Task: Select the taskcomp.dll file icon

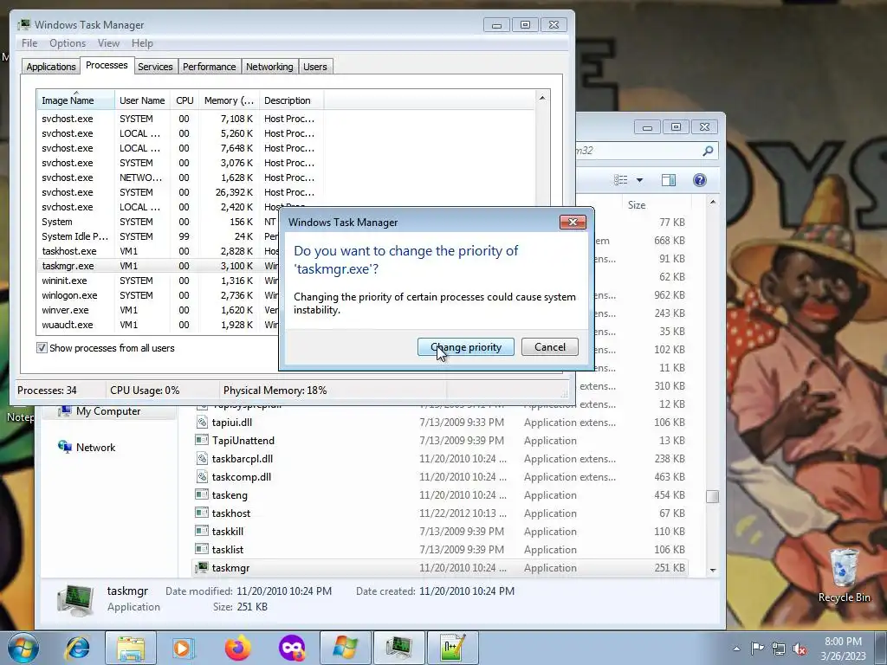Action: pyautogui.click(x=202, y=477)
